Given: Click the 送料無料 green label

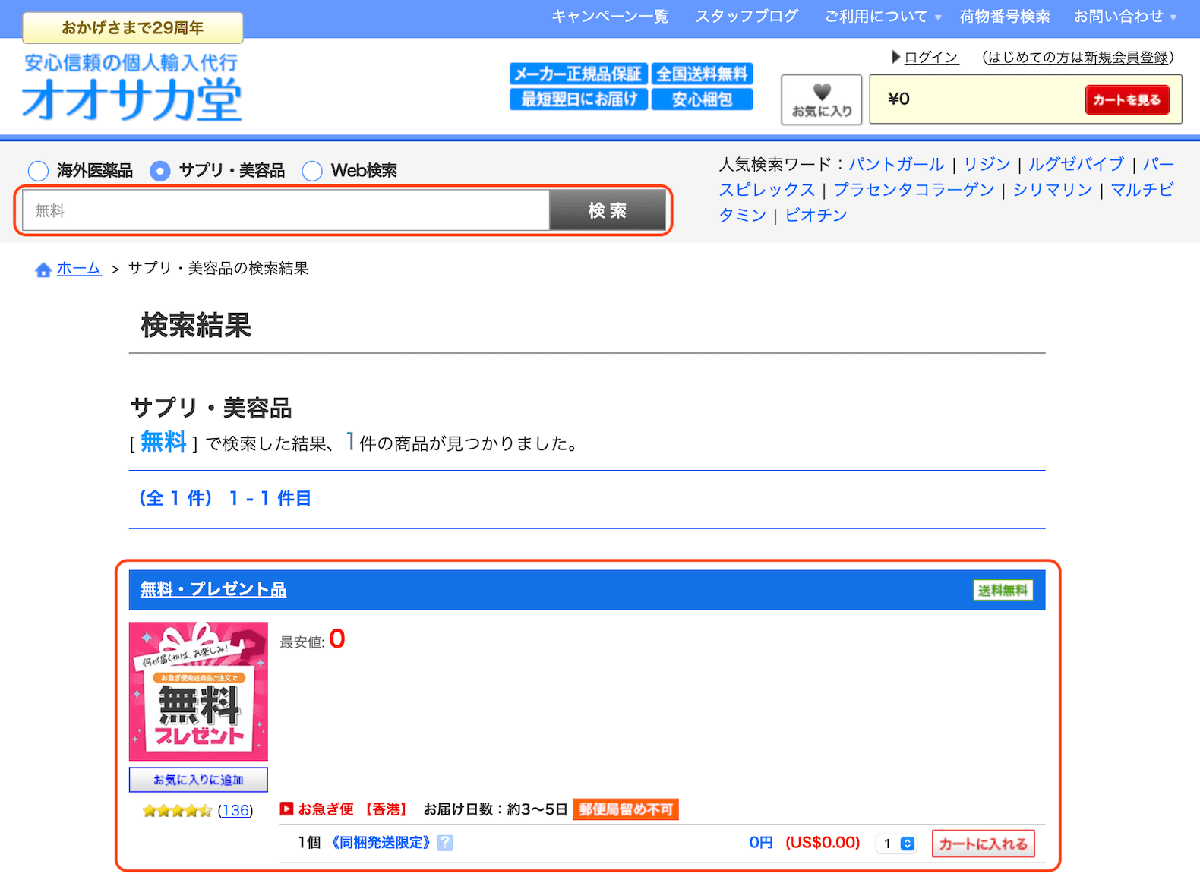Looking at the screenshot, I should pos(1003,590).
